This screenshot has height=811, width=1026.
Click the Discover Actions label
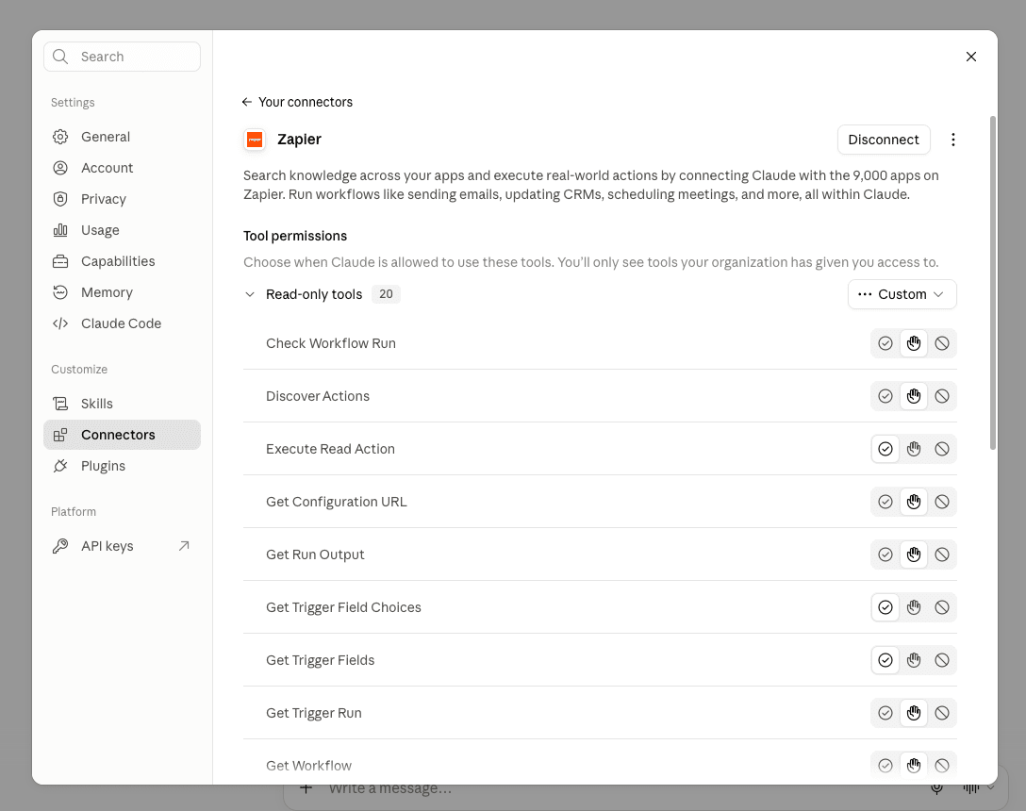click(318, 396)
